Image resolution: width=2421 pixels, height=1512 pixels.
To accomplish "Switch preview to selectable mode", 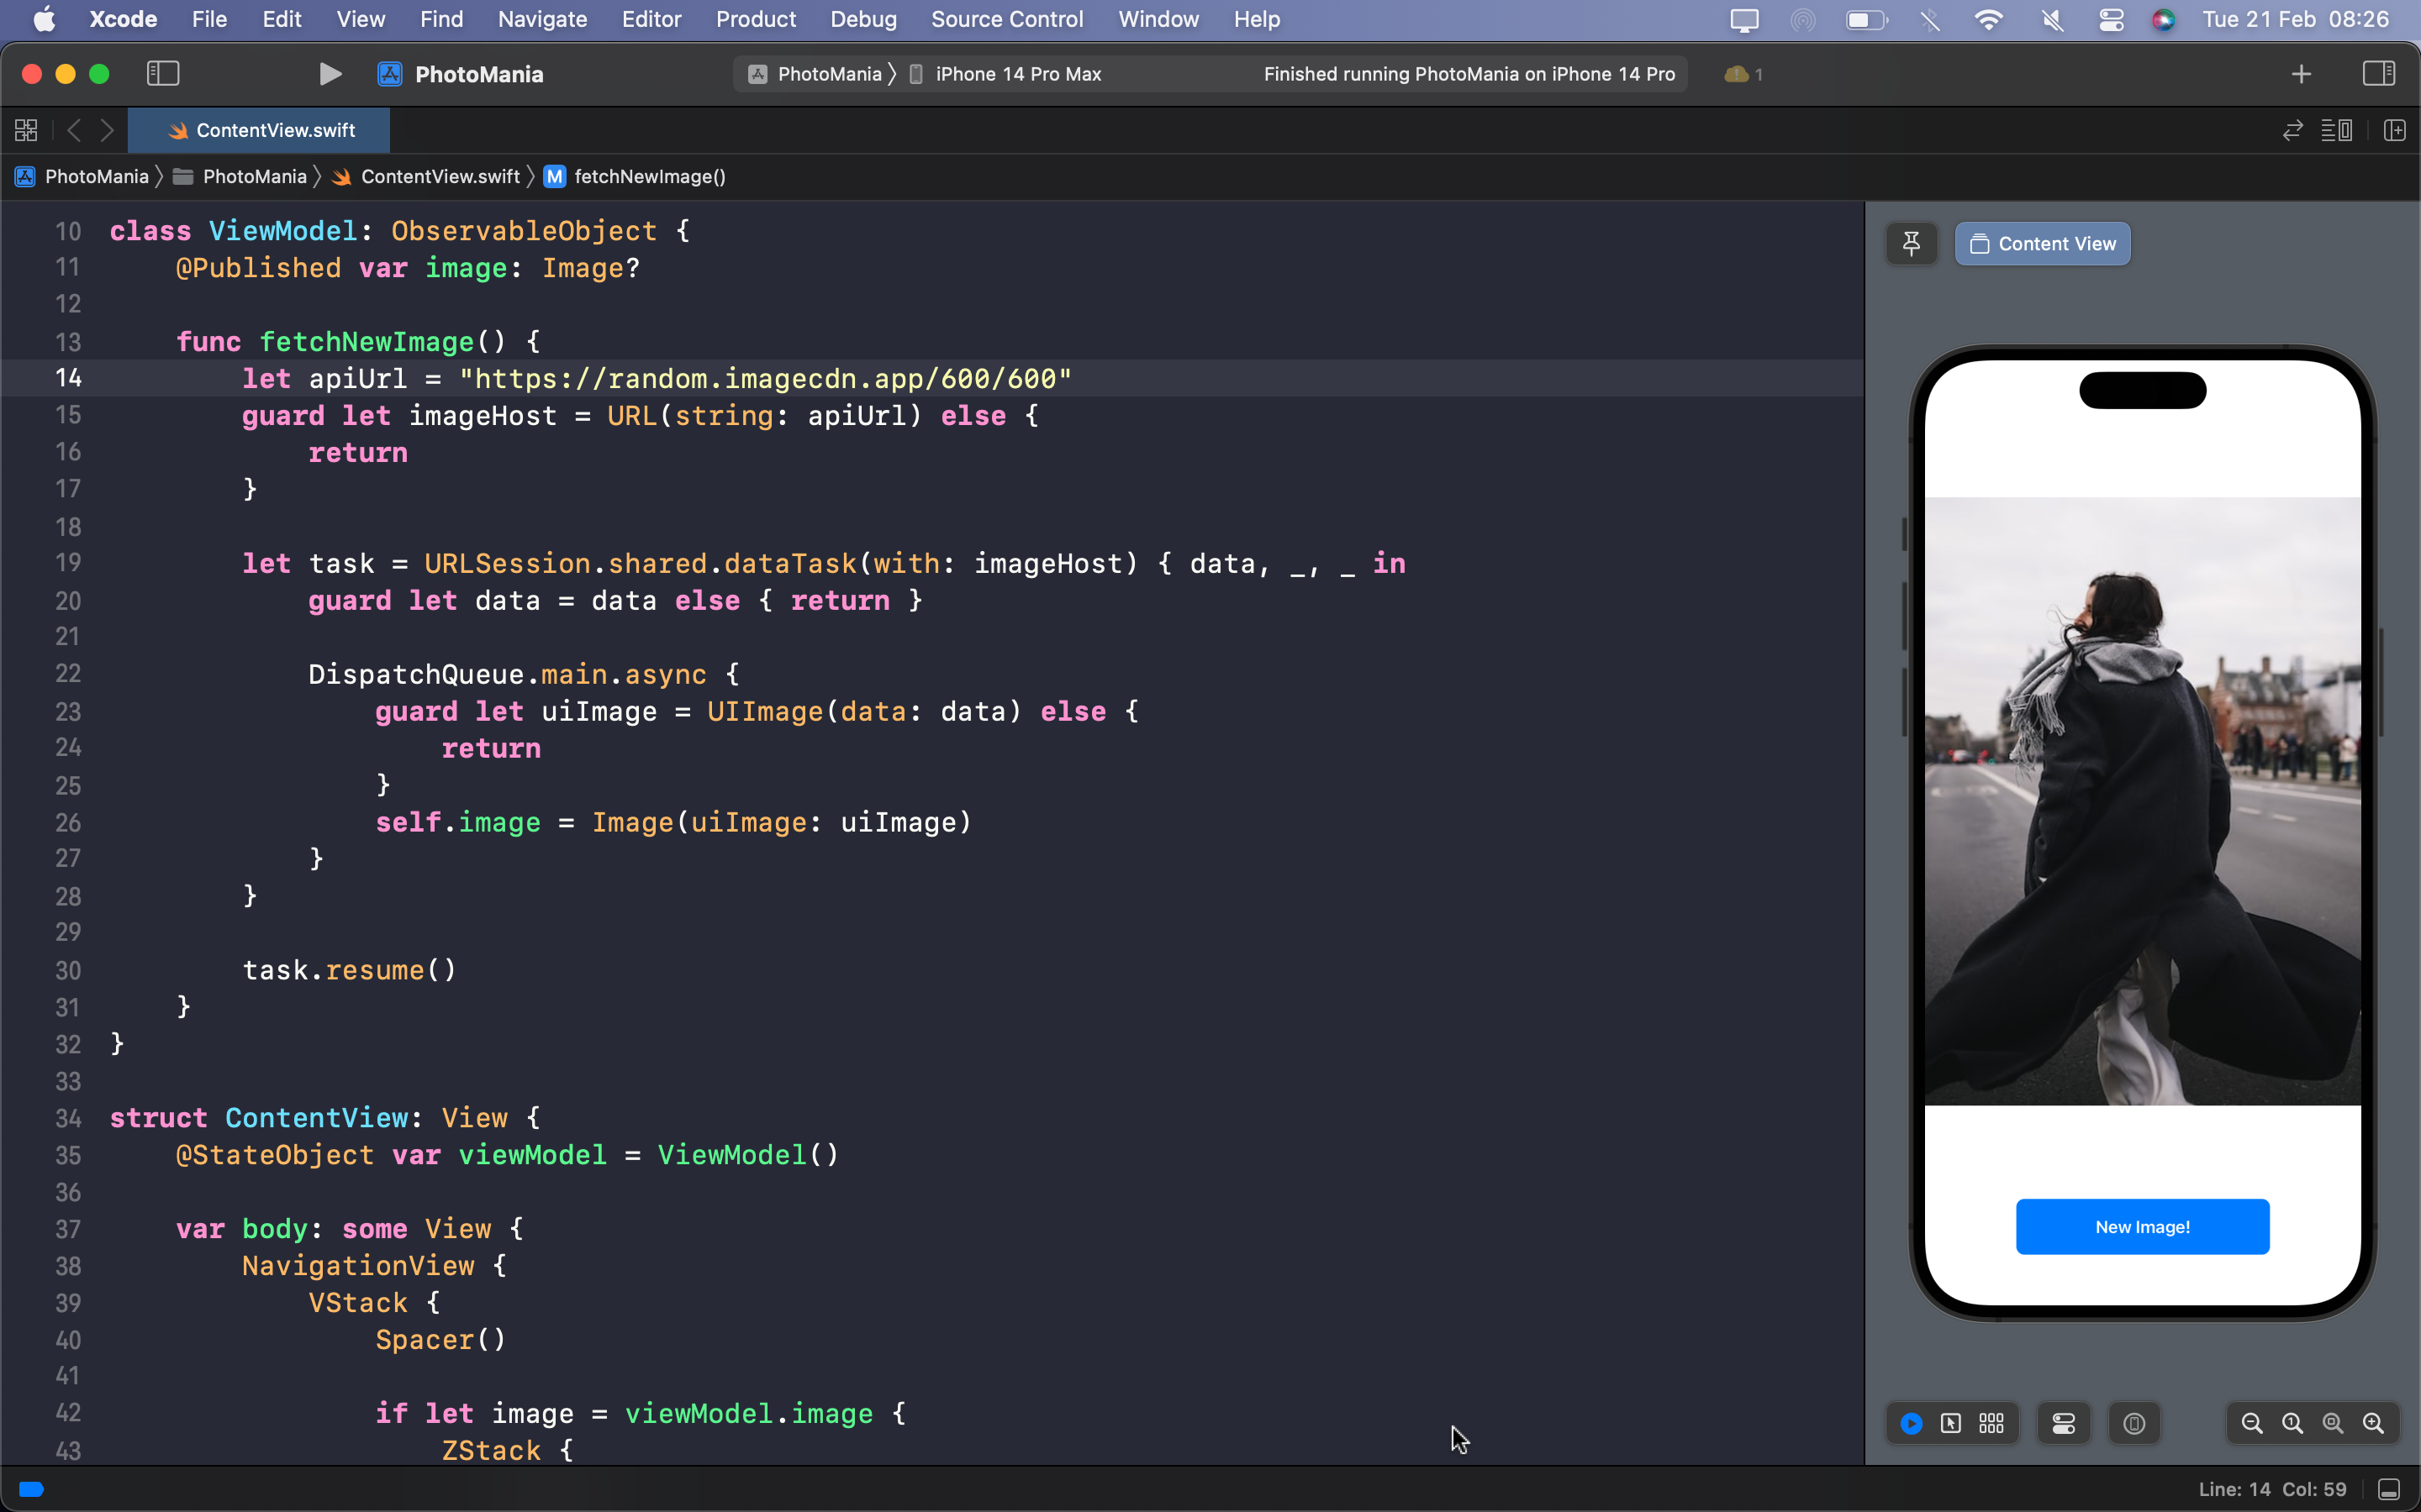I will click(1951, 1423).
